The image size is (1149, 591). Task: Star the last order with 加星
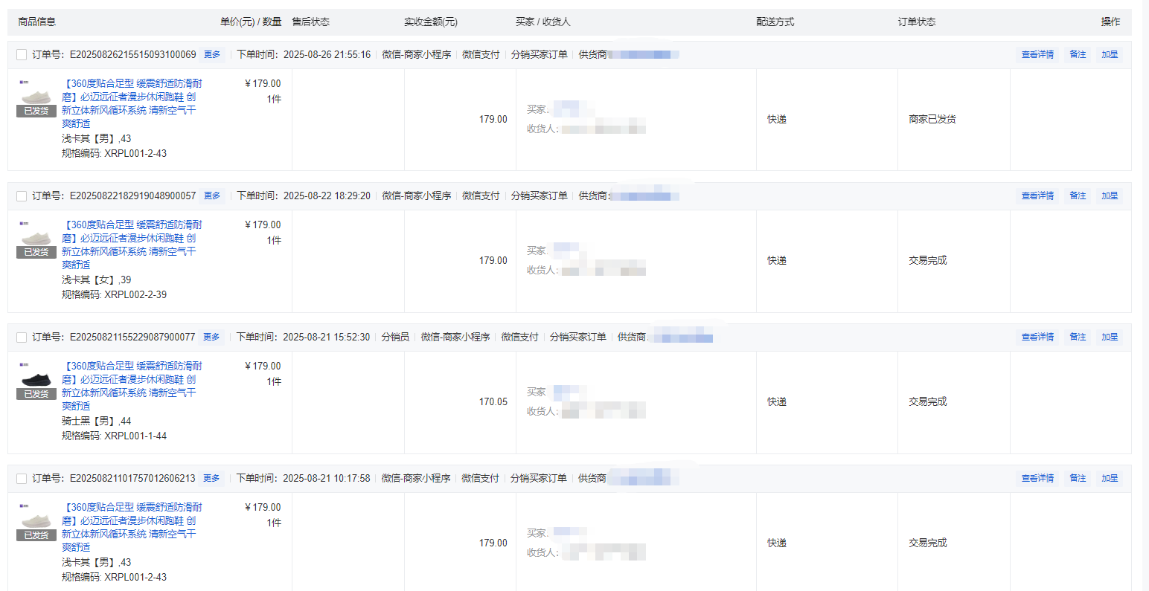coord(1110,478)
